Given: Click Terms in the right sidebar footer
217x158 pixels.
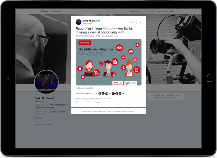Looking at the screenshot, I should (x=177, y=95).
